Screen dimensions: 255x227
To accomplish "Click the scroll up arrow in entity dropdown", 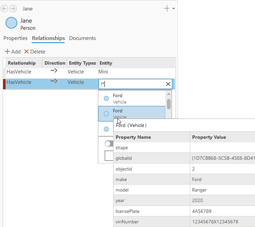I will click(x=169, y=94).
